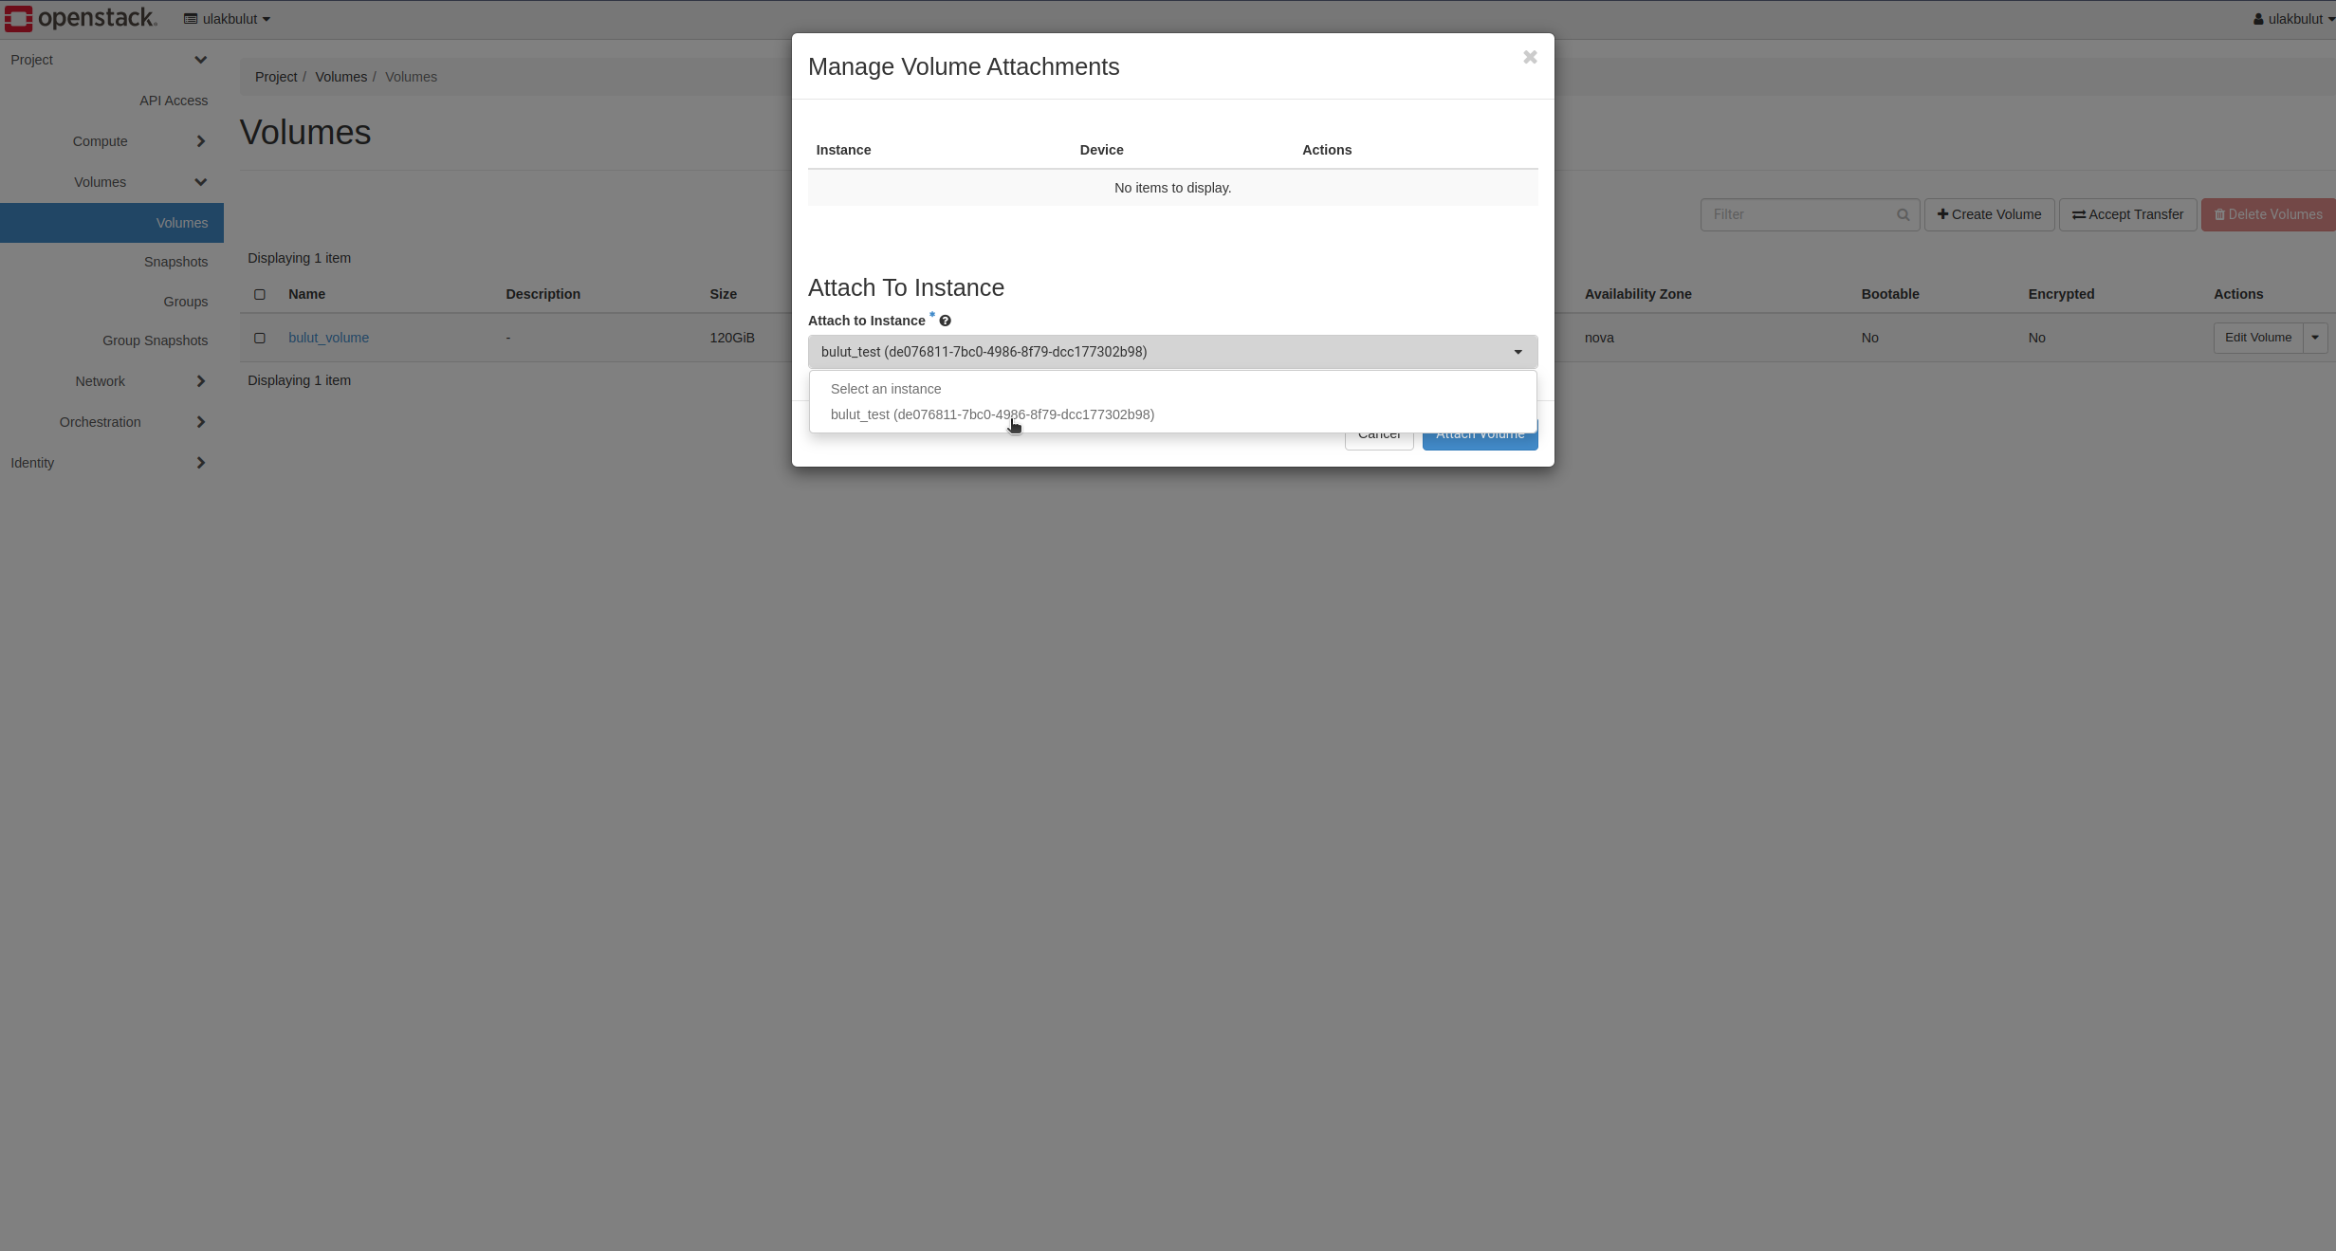Open Groups in sidebar

(x=185, y=302)
